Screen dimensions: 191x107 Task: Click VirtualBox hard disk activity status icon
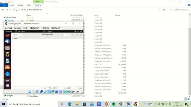(30, 92)
